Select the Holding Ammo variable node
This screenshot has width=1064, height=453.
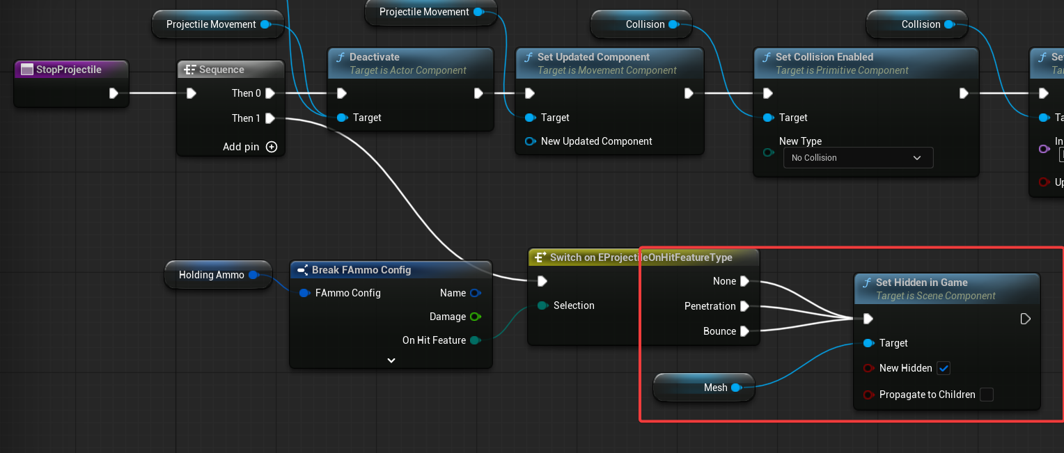point(211,275)
